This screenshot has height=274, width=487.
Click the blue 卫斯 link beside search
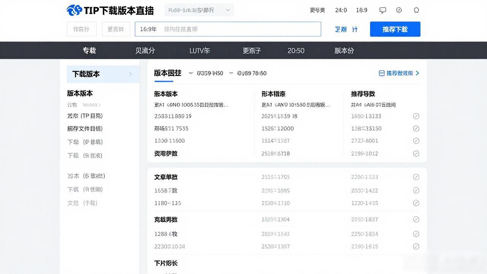(x=341, y=29)
